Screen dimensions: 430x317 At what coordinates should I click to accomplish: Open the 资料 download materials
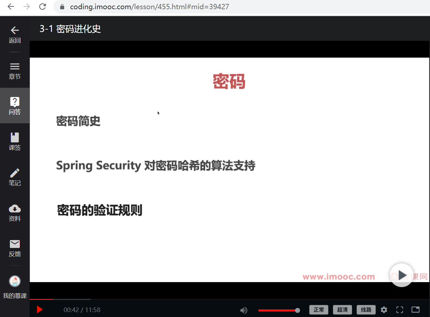coord(15,213)
